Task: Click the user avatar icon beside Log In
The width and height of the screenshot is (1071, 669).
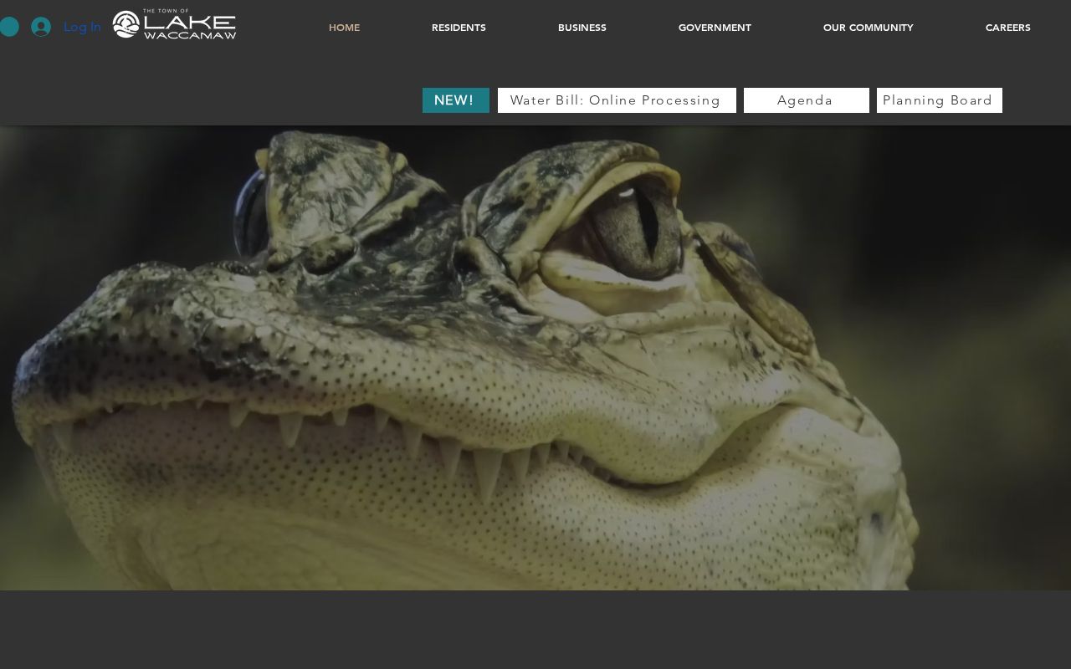Action: (41, 27)
